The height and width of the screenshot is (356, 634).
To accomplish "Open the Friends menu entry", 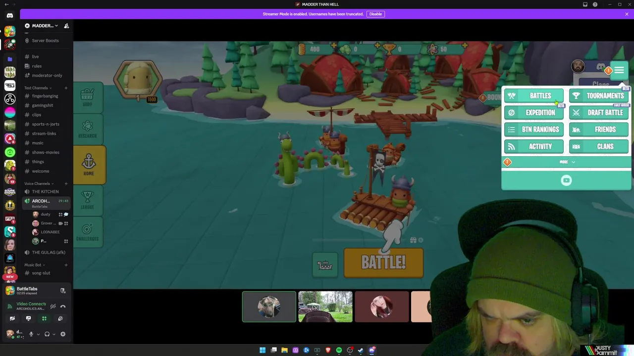I will coord(599,130).
